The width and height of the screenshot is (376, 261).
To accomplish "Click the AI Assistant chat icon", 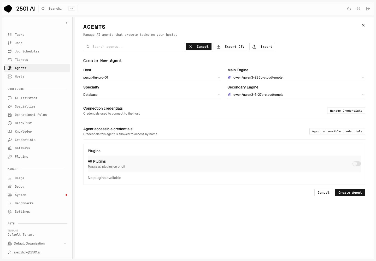I will tap(10, 98).
